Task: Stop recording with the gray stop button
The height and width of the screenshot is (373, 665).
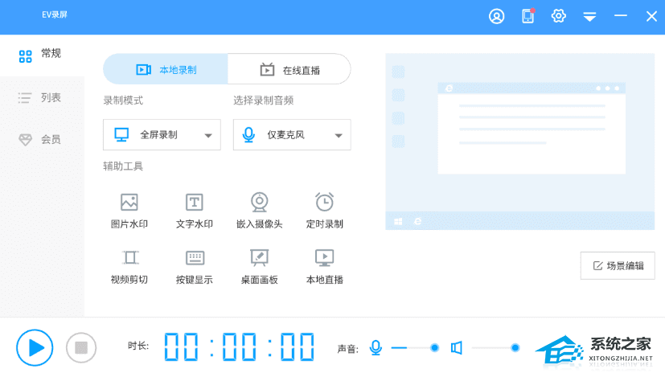Action: [x=81, y=348]
